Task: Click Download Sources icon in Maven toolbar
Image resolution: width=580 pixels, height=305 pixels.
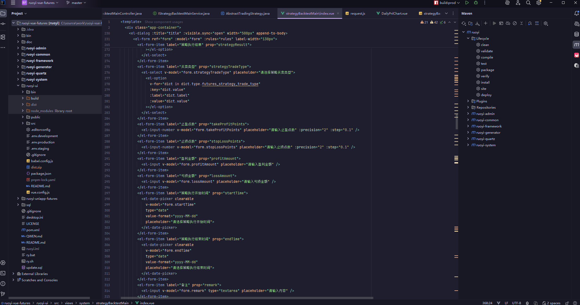Action: (x=477, y=23)
